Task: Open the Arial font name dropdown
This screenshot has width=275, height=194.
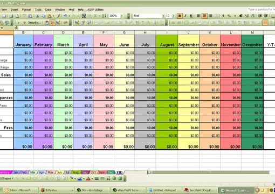Action: tap(163, 16)
